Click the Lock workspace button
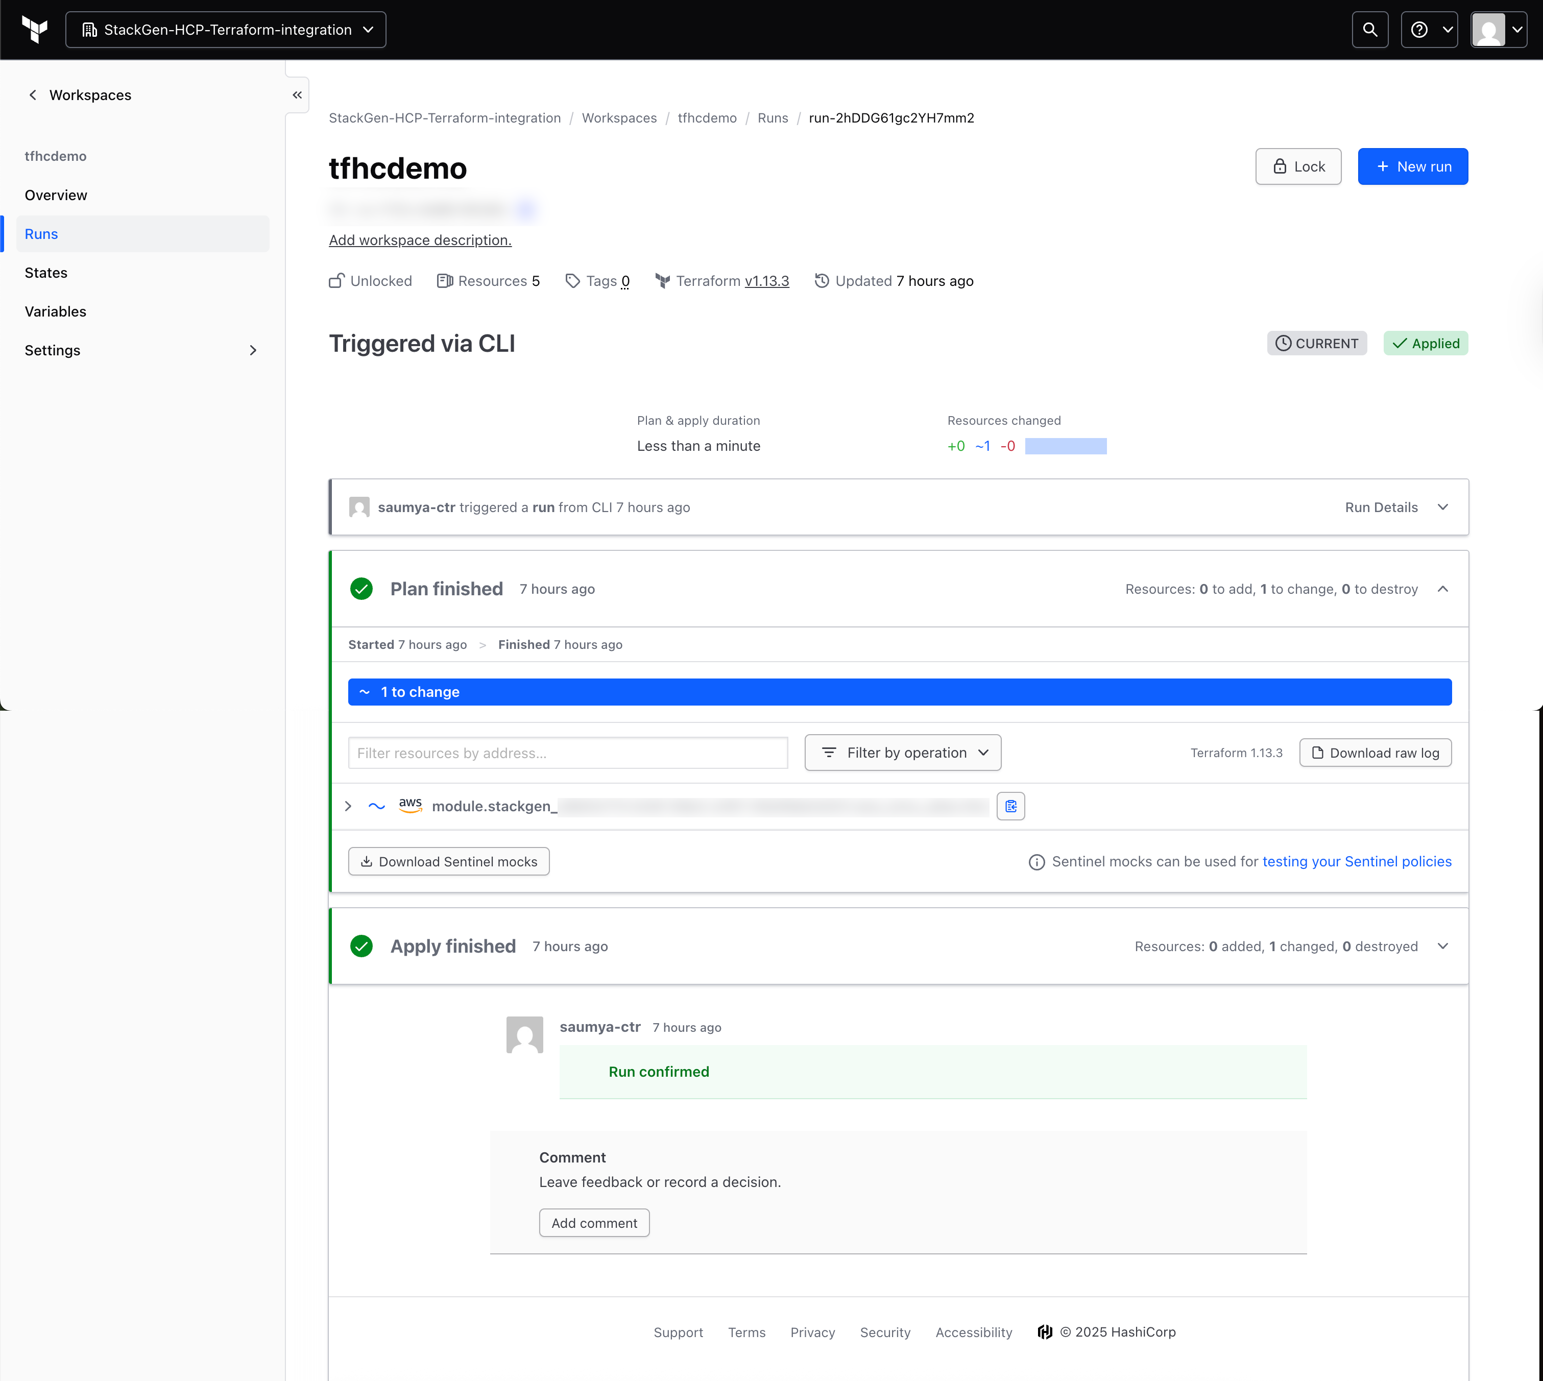This screenshot has height=1381, width=1543. (x=1298, y=166)
